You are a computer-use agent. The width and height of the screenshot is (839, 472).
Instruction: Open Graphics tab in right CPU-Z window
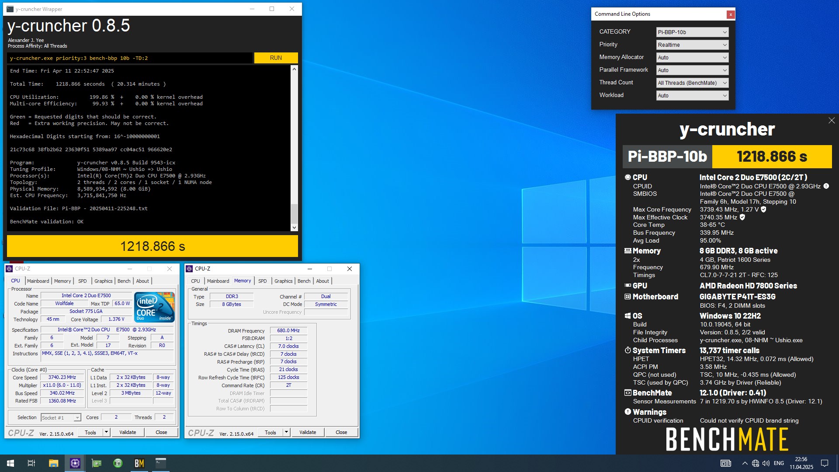283,281
